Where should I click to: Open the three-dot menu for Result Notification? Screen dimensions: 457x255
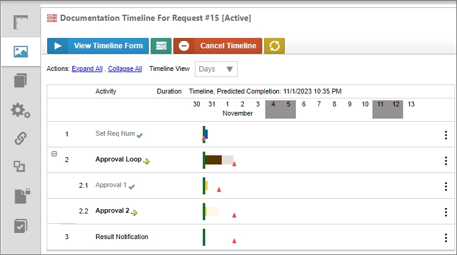(x=445, y=237)
